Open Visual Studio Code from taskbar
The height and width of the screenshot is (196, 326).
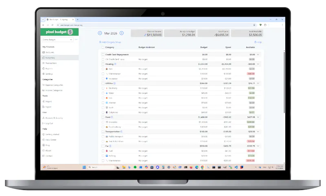pyautogui.click(x=236, y=167)
